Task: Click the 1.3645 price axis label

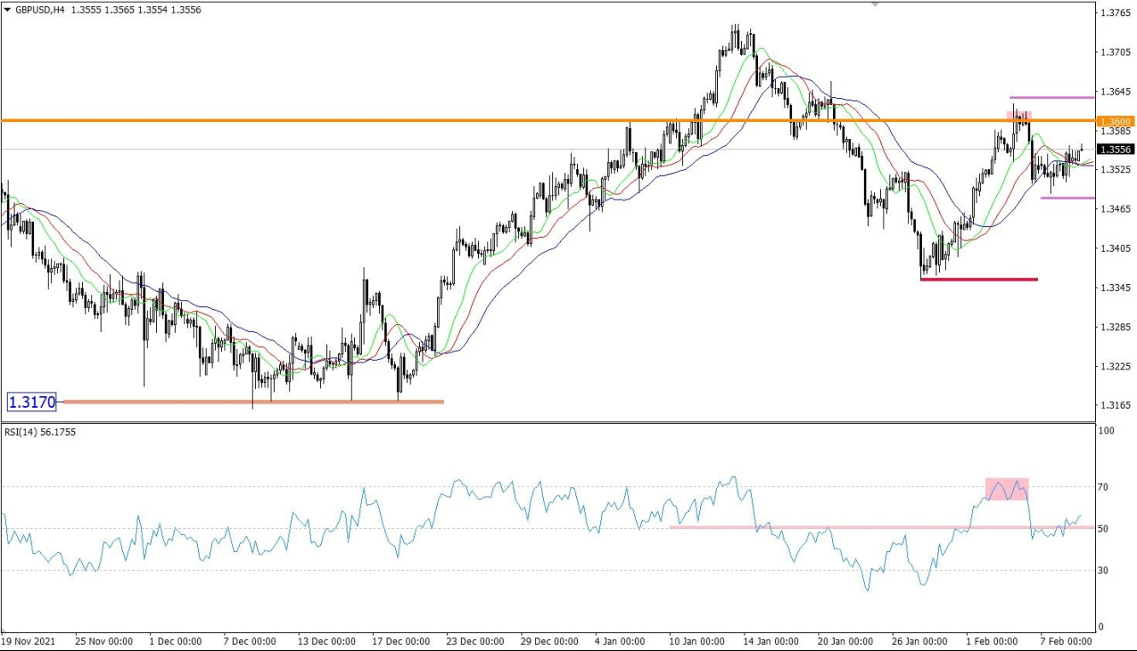Action: [x=1116, y=91]
